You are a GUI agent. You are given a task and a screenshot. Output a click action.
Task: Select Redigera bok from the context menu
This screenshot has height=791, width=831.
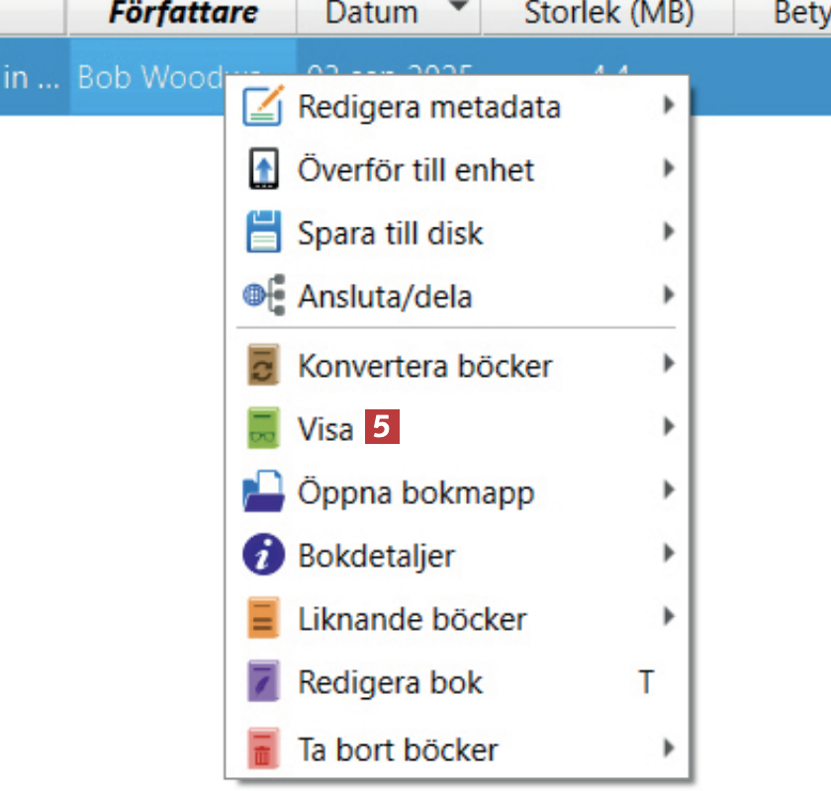tap(391, 683)
